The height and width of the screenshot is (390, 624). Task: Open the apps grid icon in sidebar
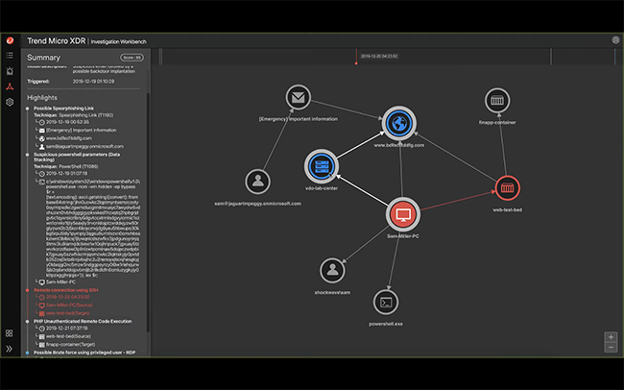[10, 333]
